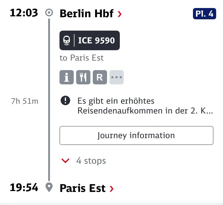
Task: Open the red chevron next to Paris Est
Action: click(111, 188)
